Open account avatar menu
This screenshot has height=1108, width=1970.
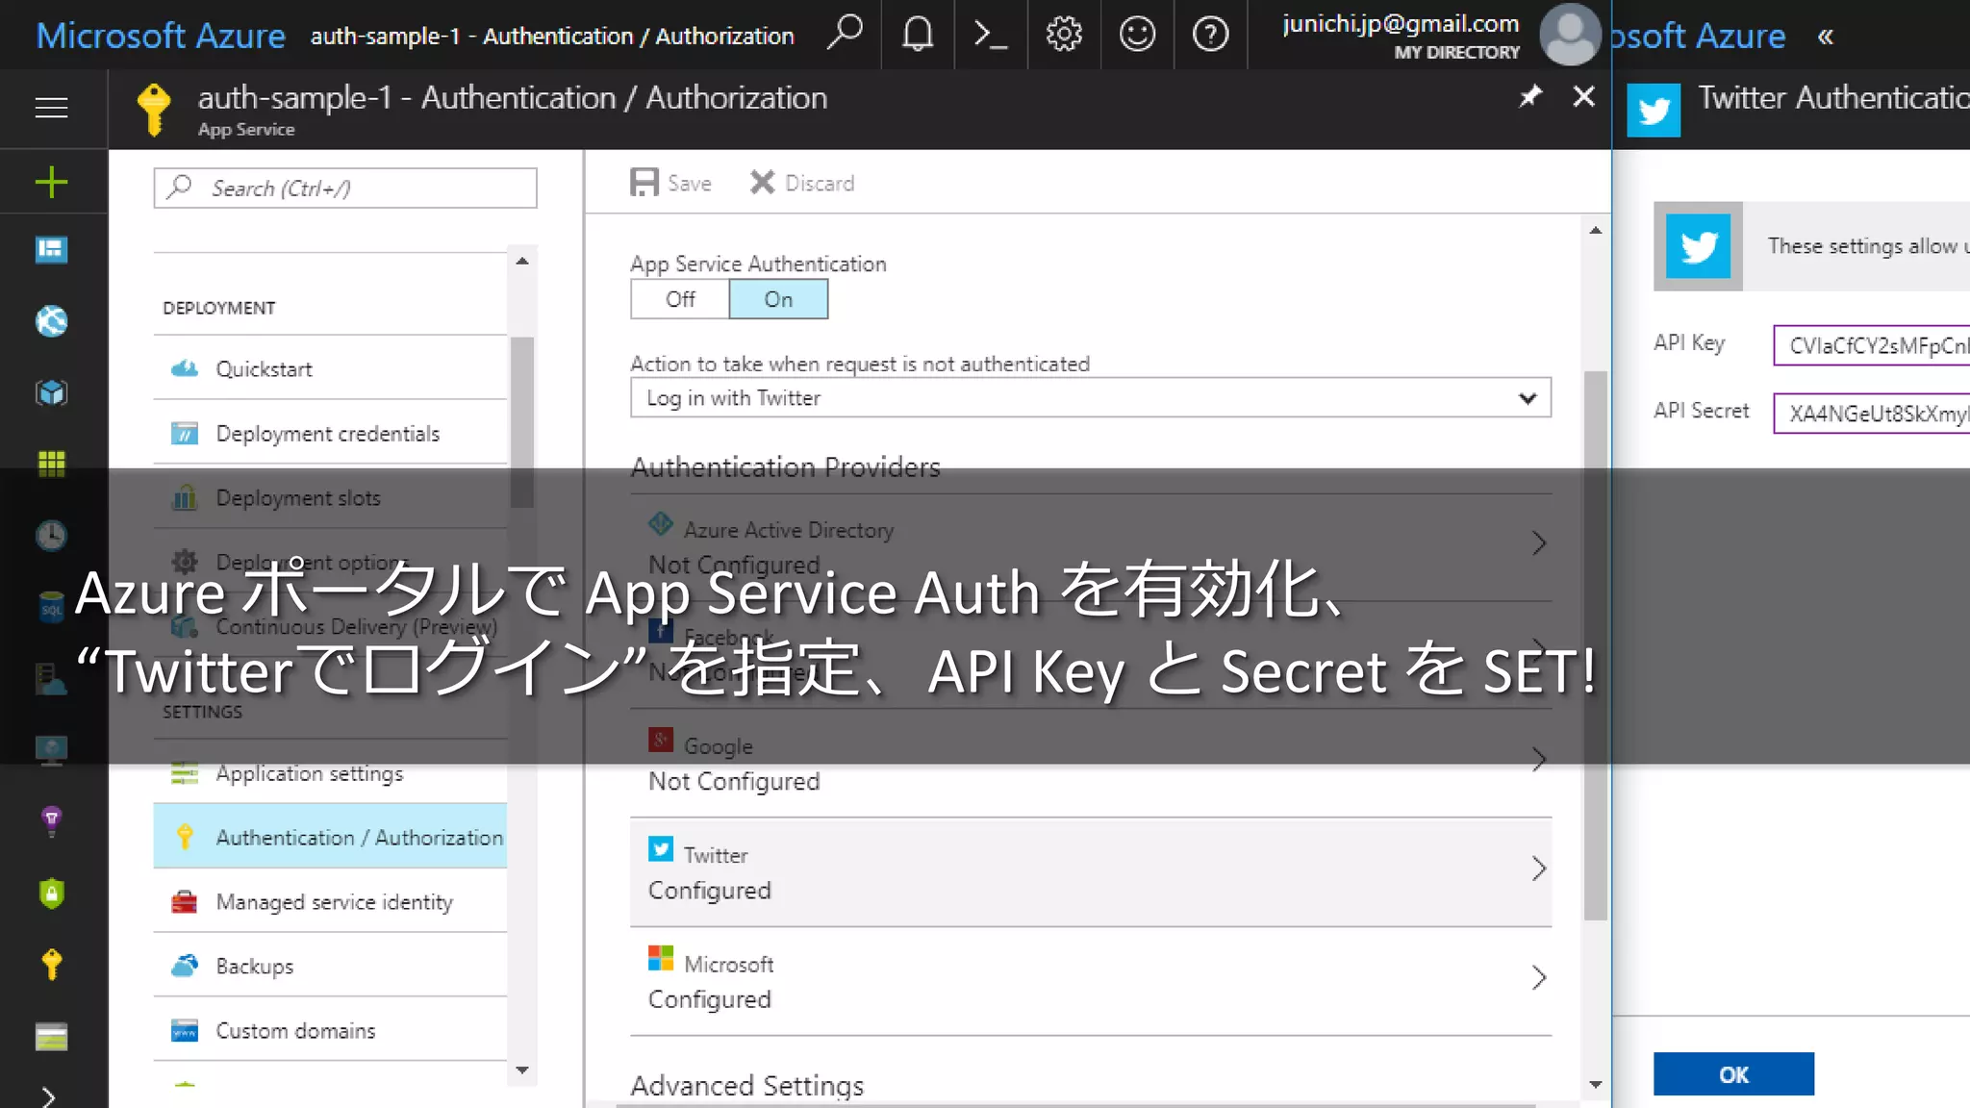coord(1569,35)
